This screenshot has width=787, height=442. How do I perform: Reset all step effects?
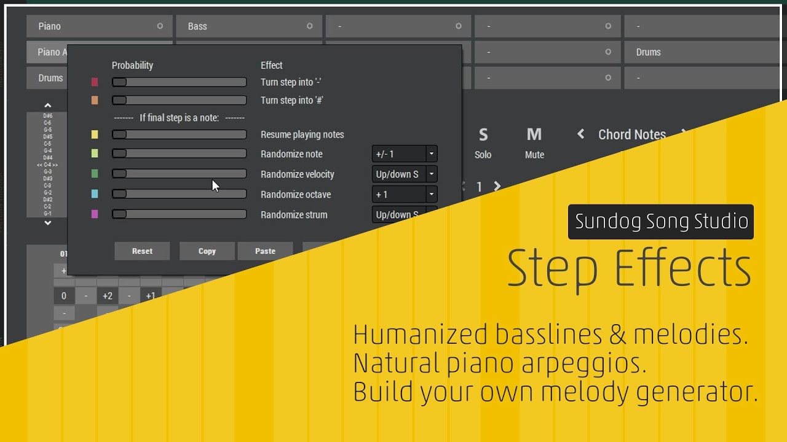[x=142, y=251]
